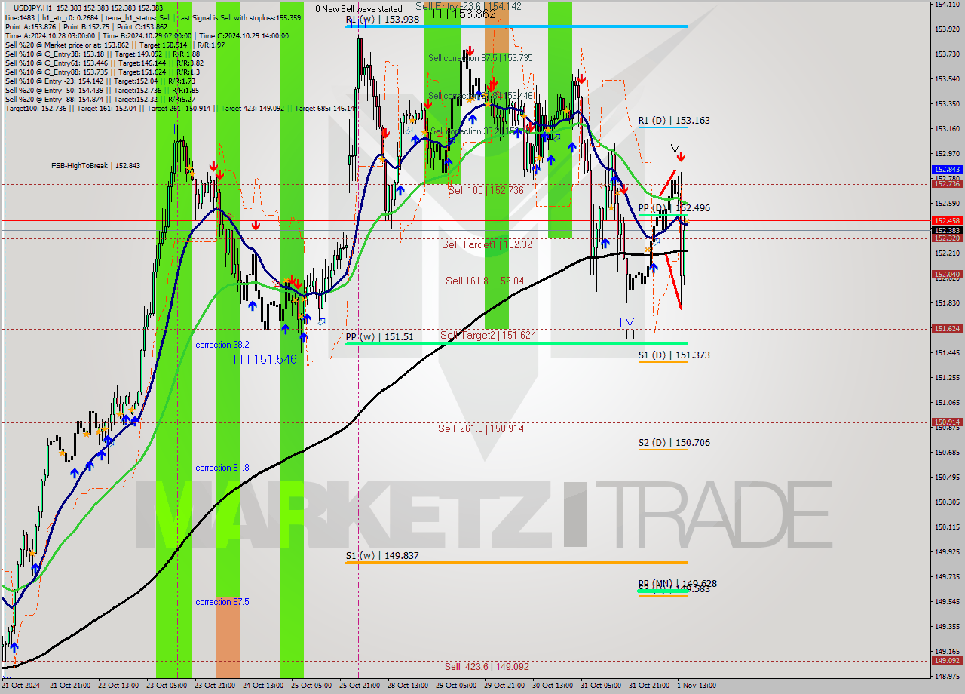Select the 'Sell 161.8 | 152.04' label
Screen dimensions: 965x694
coord(484,281)
